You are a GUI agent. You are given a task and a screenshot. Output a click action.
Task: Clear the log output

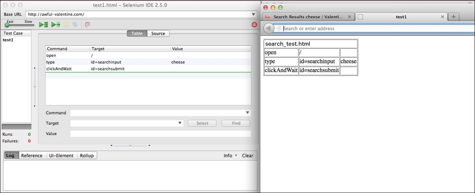point(247,156)
